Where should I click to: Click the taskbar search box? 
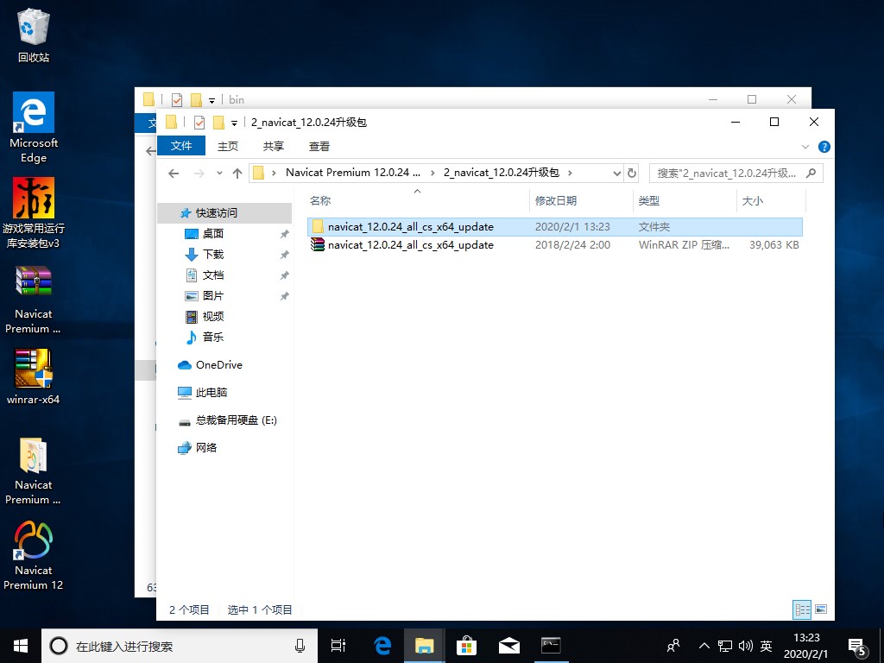click(x=180, y=646)
